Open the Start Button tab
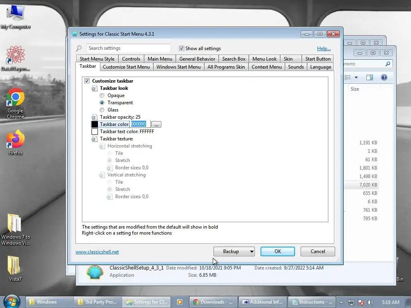Image resolution: width=411 pixels, height=308 pixels. coord(318,59)
